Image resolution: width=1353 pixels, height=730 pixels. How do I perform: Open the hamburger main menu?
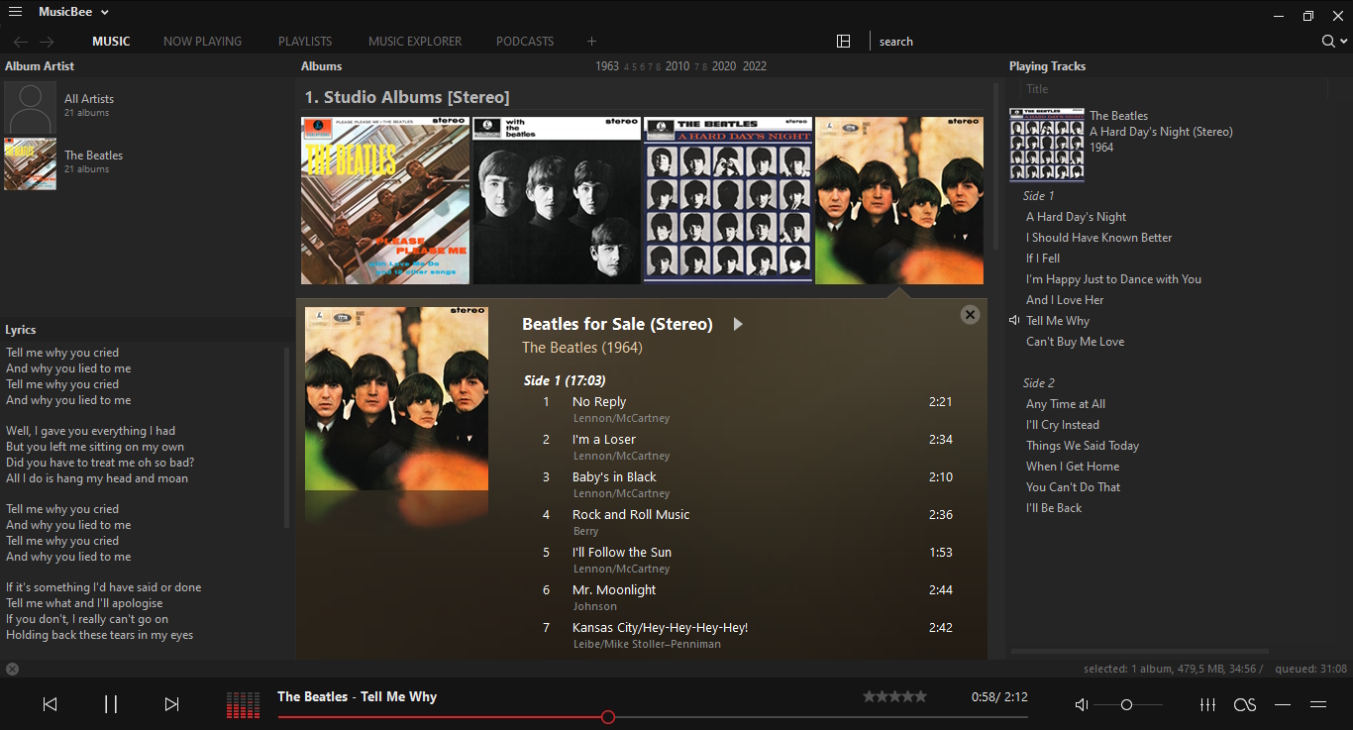(x=15, y=12)
